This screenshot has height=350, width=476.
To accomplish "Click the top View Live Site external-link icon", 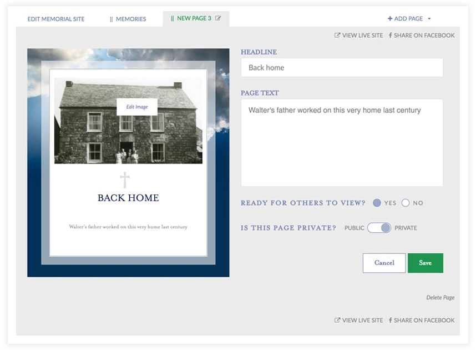I will 337,36.
